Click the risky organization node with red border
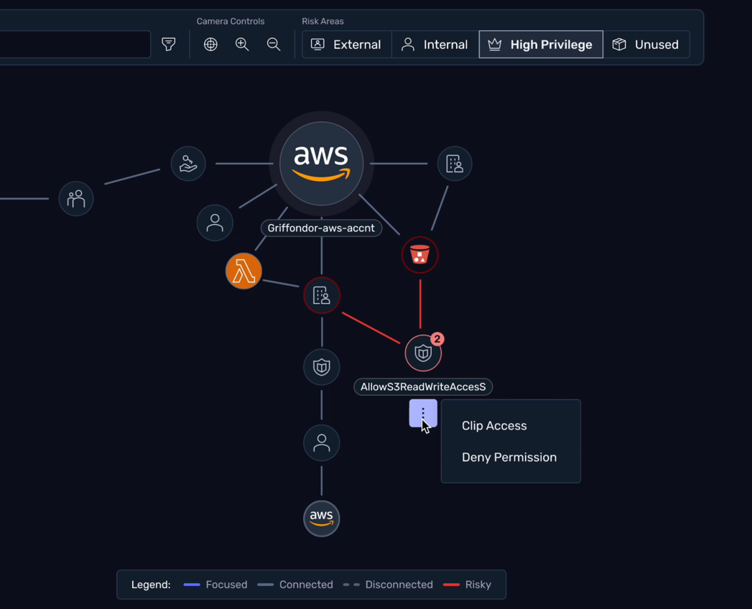The width and height of the screenshot is (752, 609). [321, 295]
